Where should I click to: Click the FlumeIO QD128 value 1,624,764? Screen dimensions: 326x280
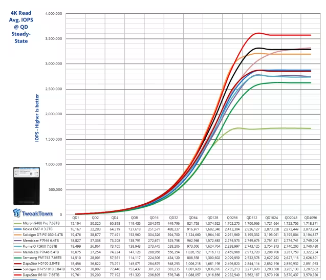[x=213, y=246]
